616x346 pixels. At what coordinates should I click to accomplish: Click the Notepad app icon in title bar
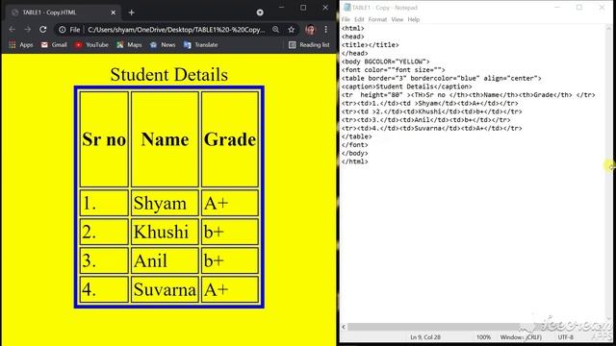coord(346,8)
